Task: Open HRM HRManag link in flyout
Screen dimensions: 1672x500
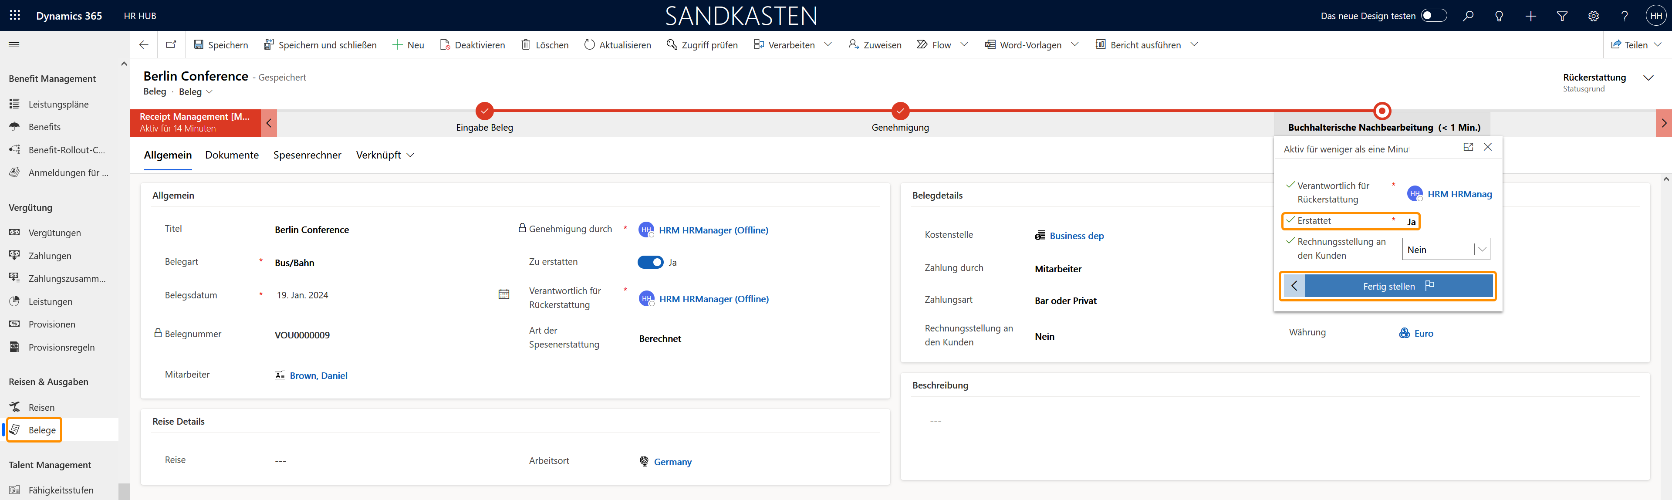Action: pos(1459,194)
